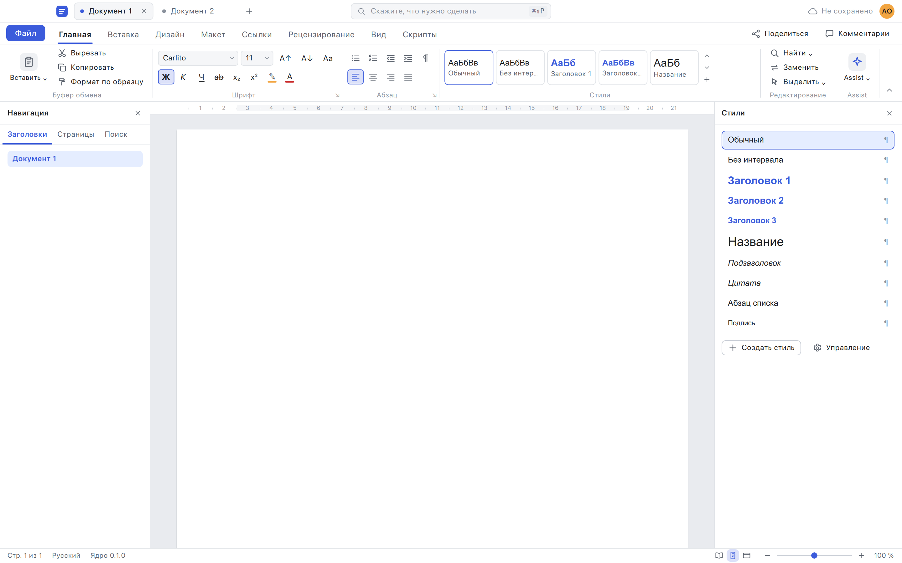Increase font size with the A↑ icon
902x563 pixels.
coord(285,58)
